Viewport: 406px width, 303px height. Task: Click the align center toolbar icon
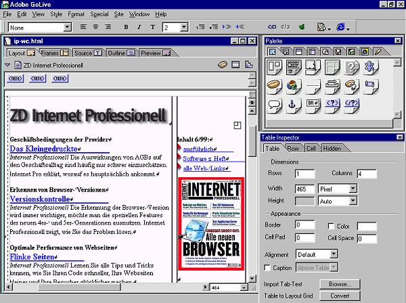pyautogui.click(x=95, y=27)
